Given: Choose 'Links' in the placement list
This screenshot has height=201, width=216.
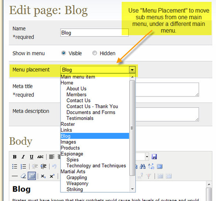Looking at the screenshot, I should pos(95,130).
